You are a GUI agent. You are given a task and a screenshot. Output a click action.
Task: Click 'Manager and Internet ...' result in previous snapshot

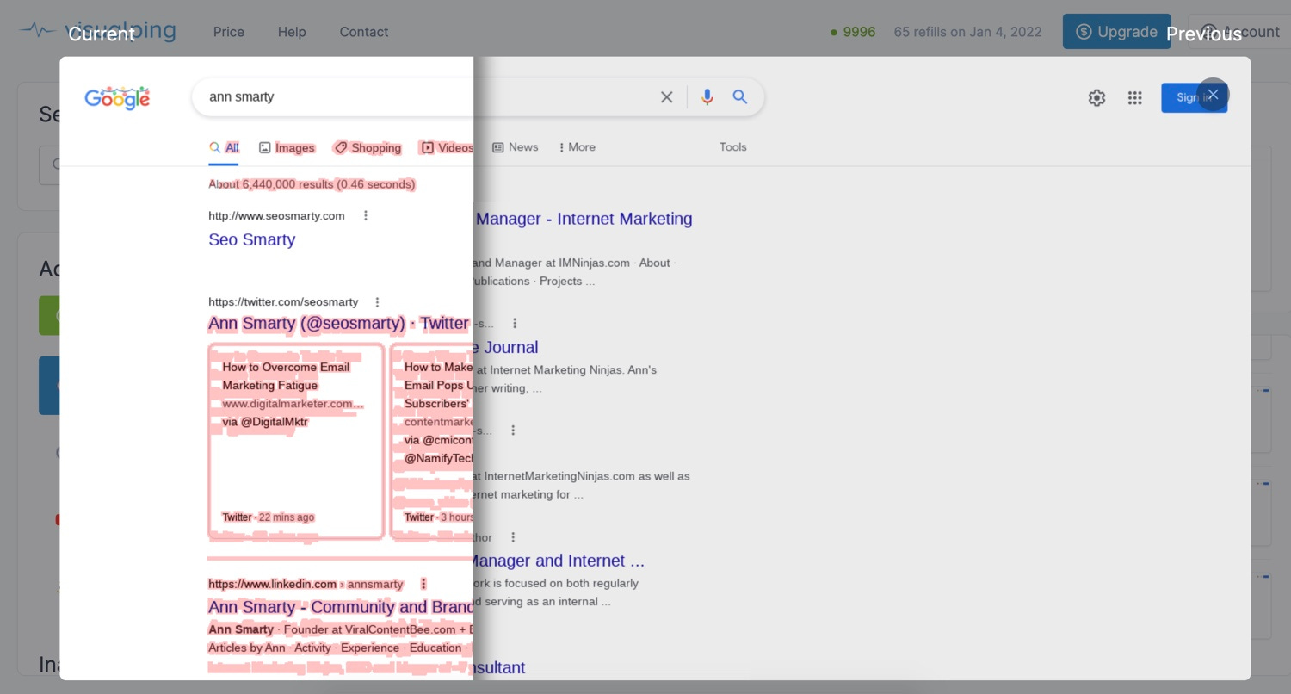click(x=559, y=561)
